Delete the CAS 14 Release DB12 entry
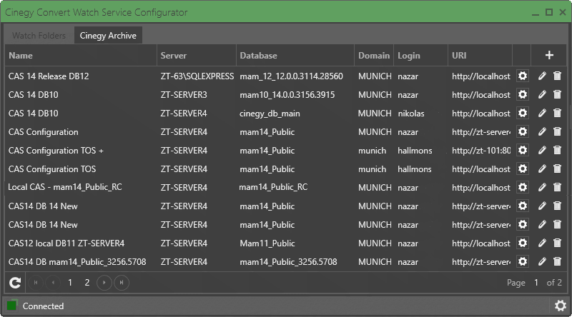Screen dimensions: 572x317 (x=557, y=76)
